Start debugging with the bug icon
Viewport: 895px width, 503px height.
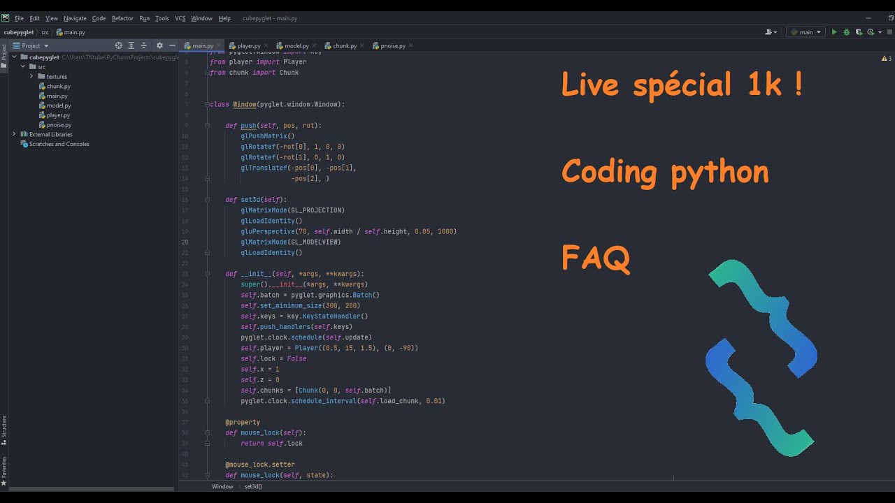point(847,31)
